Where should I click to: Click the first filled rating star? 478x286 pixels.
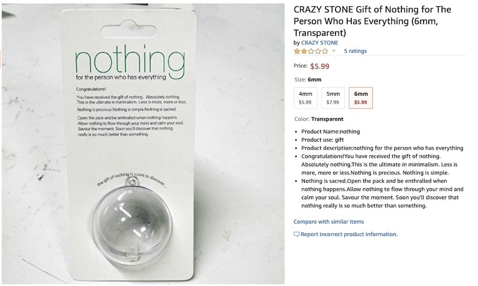pyautogui.click(x=297, y=51)
